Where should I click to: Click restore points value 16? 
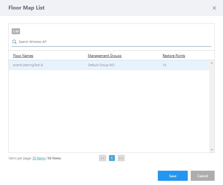click(x=164, y=65)
